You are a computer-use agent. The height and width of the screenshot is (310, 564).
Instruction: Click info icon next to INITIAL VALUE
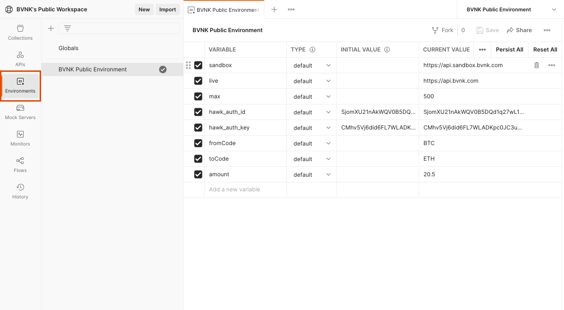tap(387, 50)
